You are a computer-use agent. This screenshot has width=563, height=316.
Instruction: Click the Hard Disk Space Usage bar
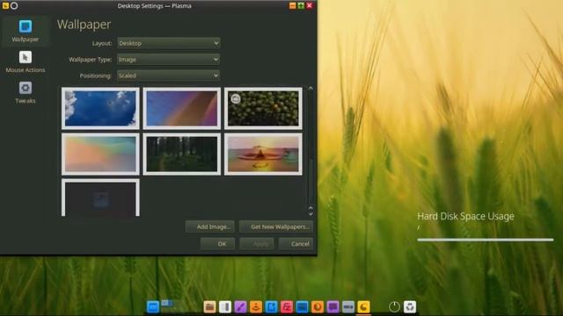pyautogui.click(x=486, y=240)
